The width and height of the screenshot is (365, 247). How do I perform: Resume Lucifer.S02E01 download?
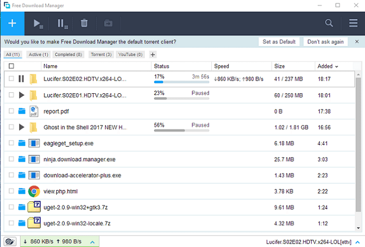(x=21, y=95)
